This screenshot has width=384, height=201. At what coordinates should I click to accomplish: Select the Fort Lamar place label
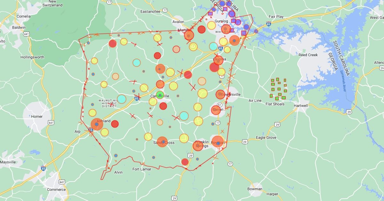pos(142,169)
